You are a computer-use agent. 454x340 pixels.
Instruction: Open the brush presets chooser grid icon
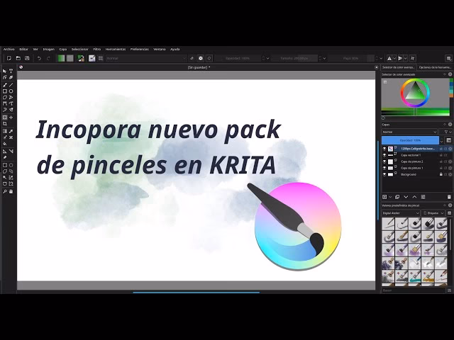pos(101,58)
